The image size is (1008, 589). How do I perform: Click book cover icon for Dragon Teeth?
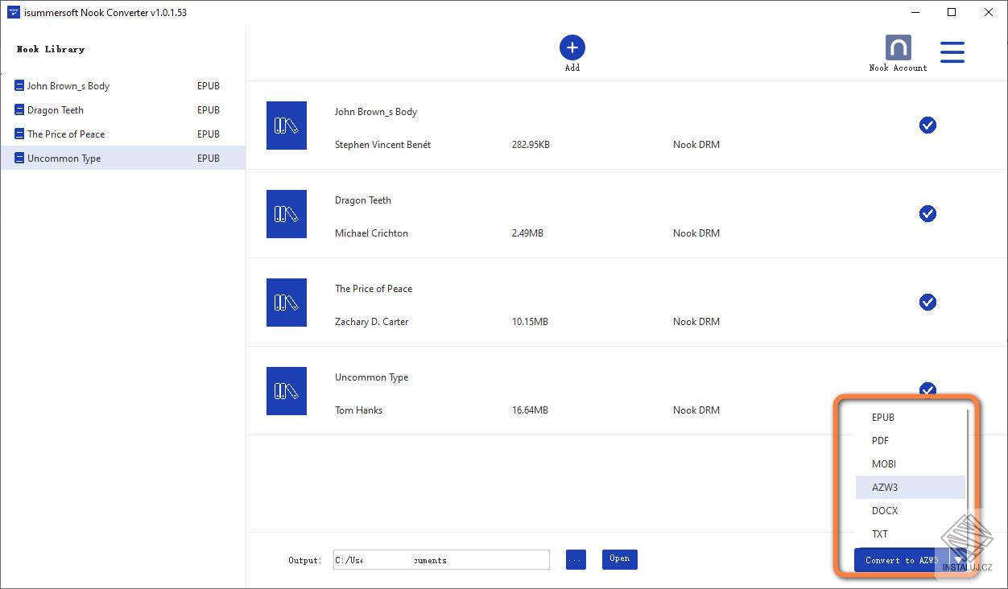(x=287, y=214)
